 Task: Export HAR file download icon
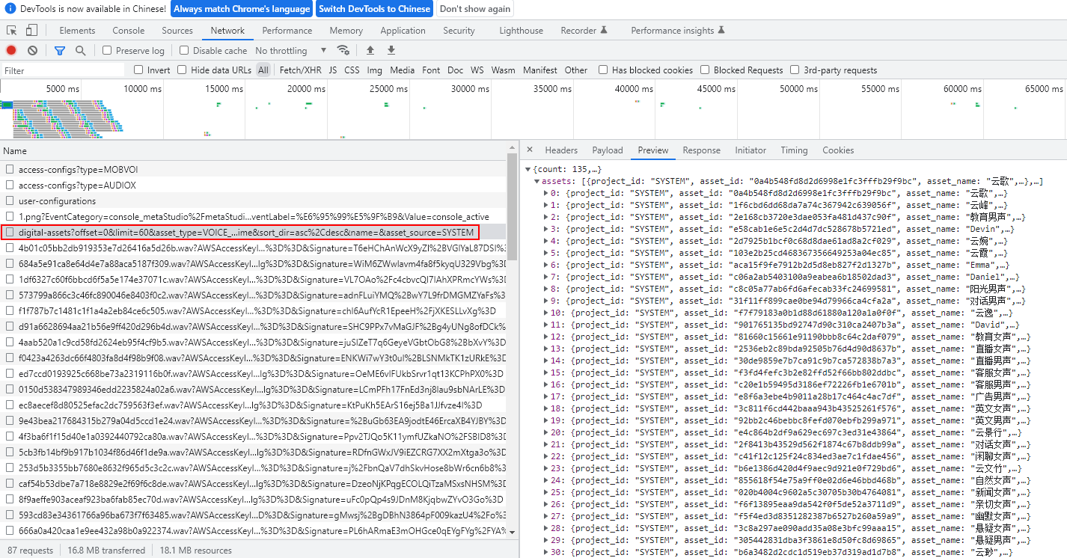(391, 51)
